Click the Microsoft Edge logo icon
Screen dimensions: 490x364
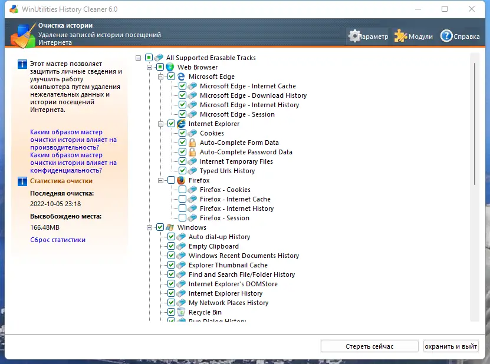click(181, 77)
